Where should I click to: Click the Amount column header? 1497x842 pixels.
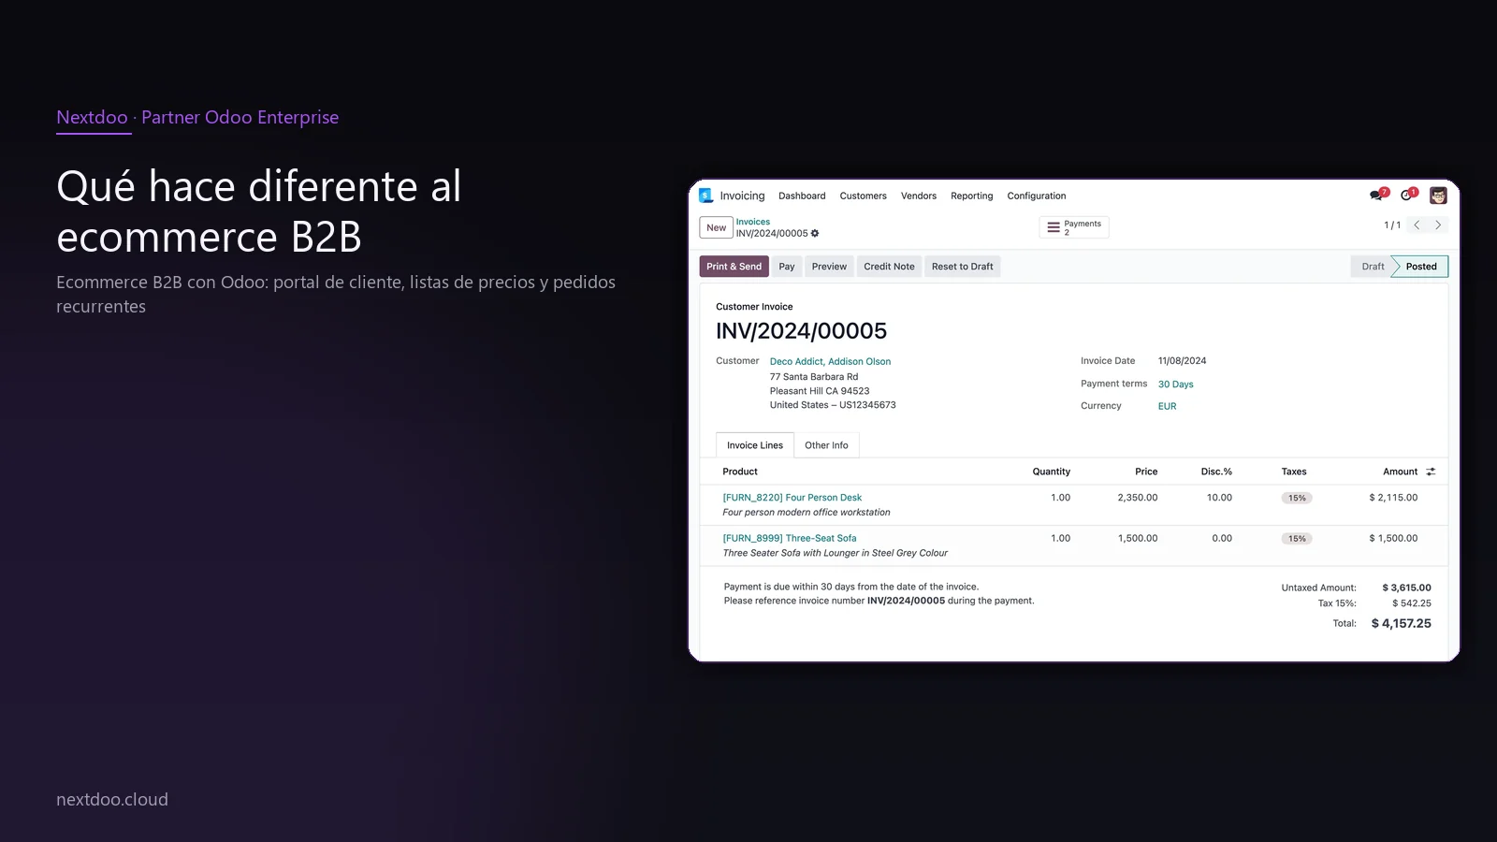click(x=1400, y=472)
